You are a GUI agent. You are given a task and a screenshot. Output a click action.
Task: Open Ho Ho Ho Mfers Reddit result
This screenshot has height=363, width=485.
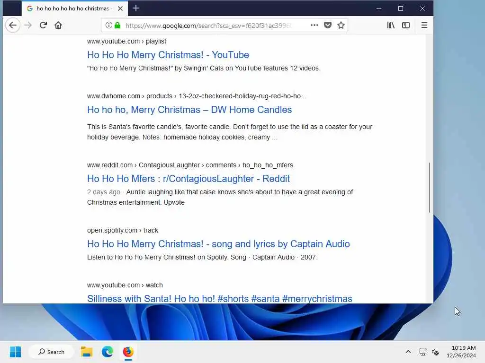[189, 179]
